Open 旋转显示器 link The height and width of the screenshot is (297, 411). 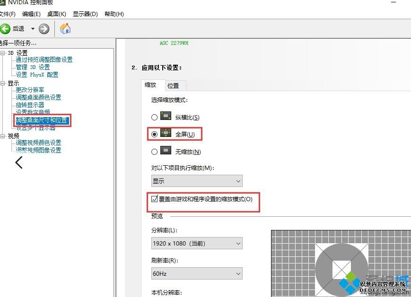pyautogui.click(x=30, y=105)
